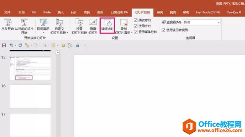Start slideshow with 从头开始 icon
245x137 pixels.
[8, 22]
